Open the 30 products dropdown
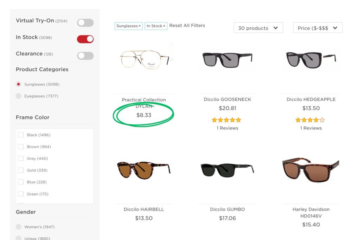The width and height of the screenshot is (360, 240). click(x=258, y=27)
